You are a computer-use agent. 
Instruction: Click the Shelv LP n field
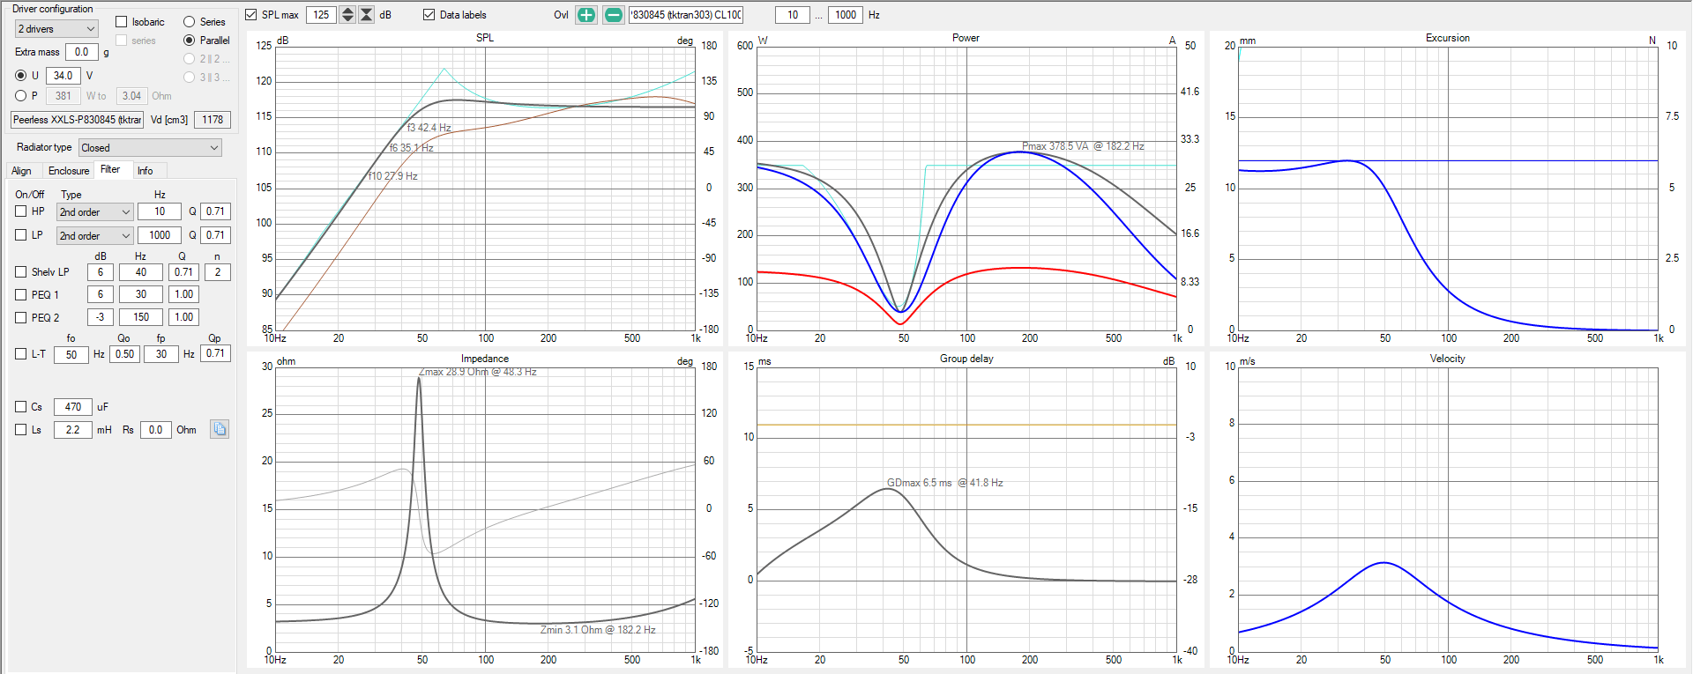click(x=218, y=272)
